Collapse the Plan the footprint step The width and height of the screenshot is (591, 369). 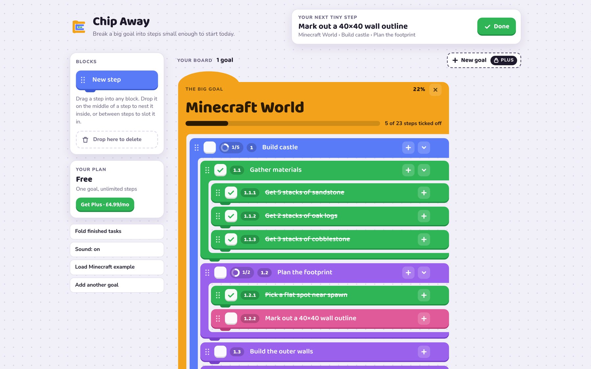click(x=424, y=273)
